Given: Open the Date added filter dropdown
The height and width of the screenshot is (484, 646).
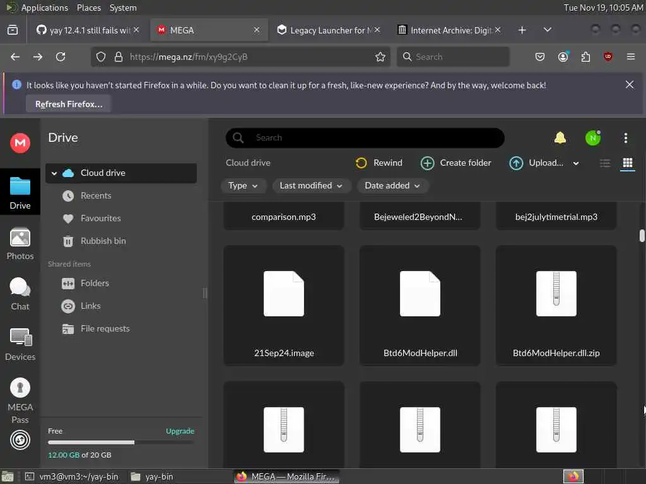Looking at the screenshot, I should [x=392, y=186].
